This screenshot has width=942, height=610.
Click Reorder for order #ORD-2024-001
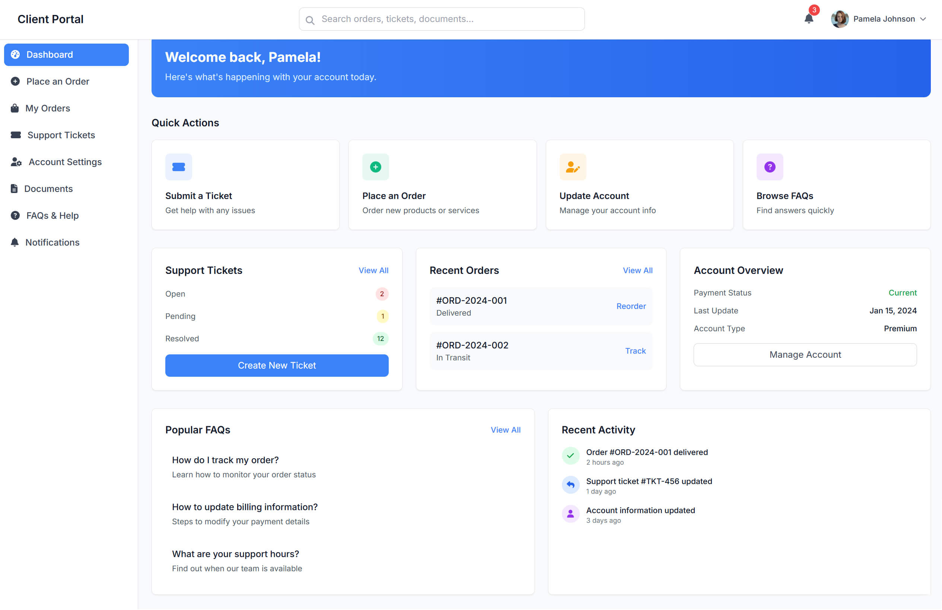click(x=631, y=306)
